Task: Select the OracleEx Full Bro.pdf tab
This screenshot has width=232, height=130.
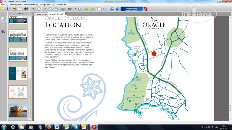Action: (56, 14)
